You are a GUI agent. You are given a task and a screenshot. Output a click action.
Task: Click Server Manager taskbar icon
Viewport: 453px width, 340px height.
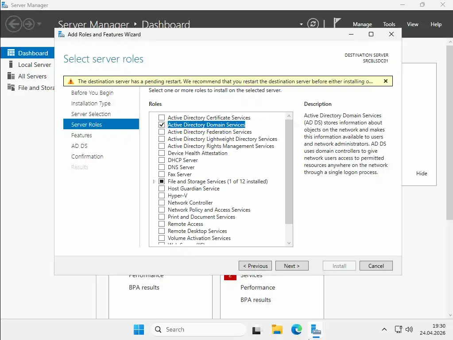pyautogui.click(x=316, y=330)
